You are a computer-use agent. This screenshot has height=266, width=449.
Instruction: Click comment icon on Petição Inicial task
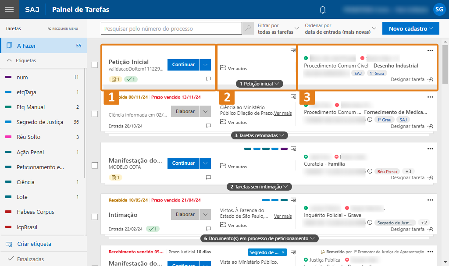click(x=208, y=79)
